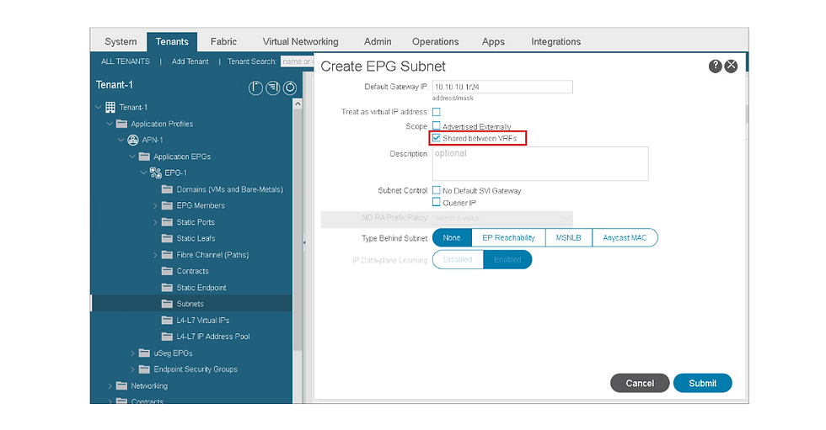Click the Networking folder icon
The height and width of the screenshot is (430, 826).
[121, 386]
